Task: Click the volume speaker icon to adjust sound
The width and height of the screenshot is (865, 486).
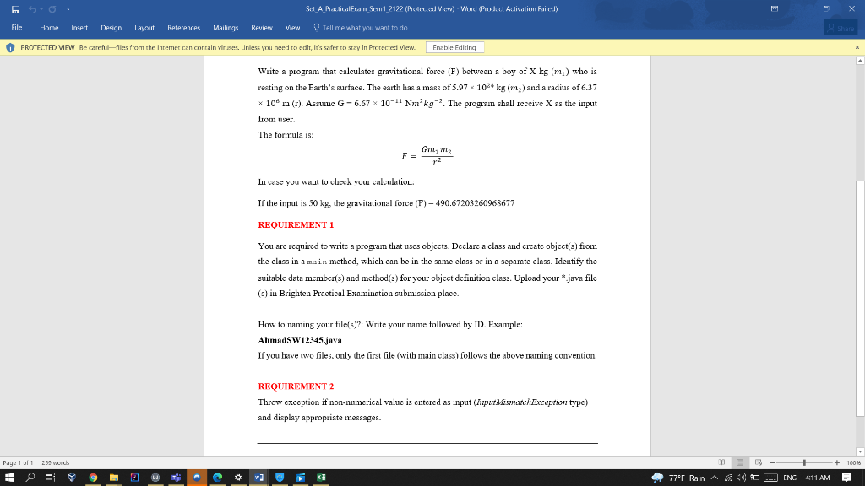Action: [x=741, y=478]
